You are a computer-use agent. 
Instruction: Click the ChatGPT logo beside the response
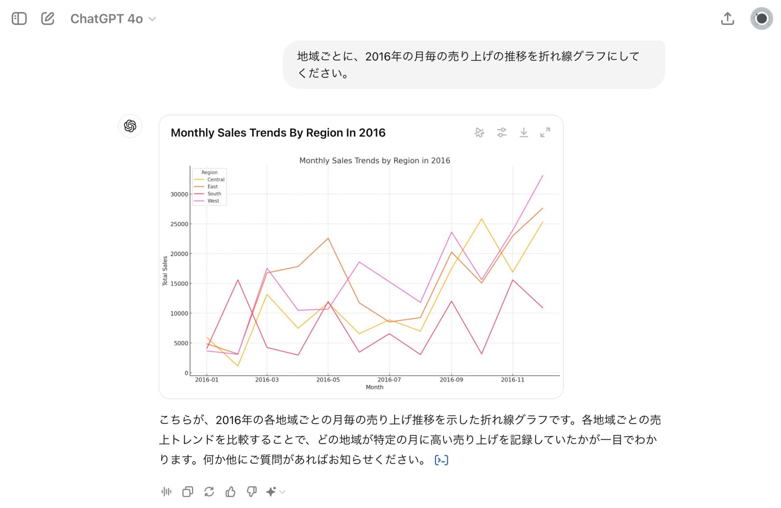(130, 126)
